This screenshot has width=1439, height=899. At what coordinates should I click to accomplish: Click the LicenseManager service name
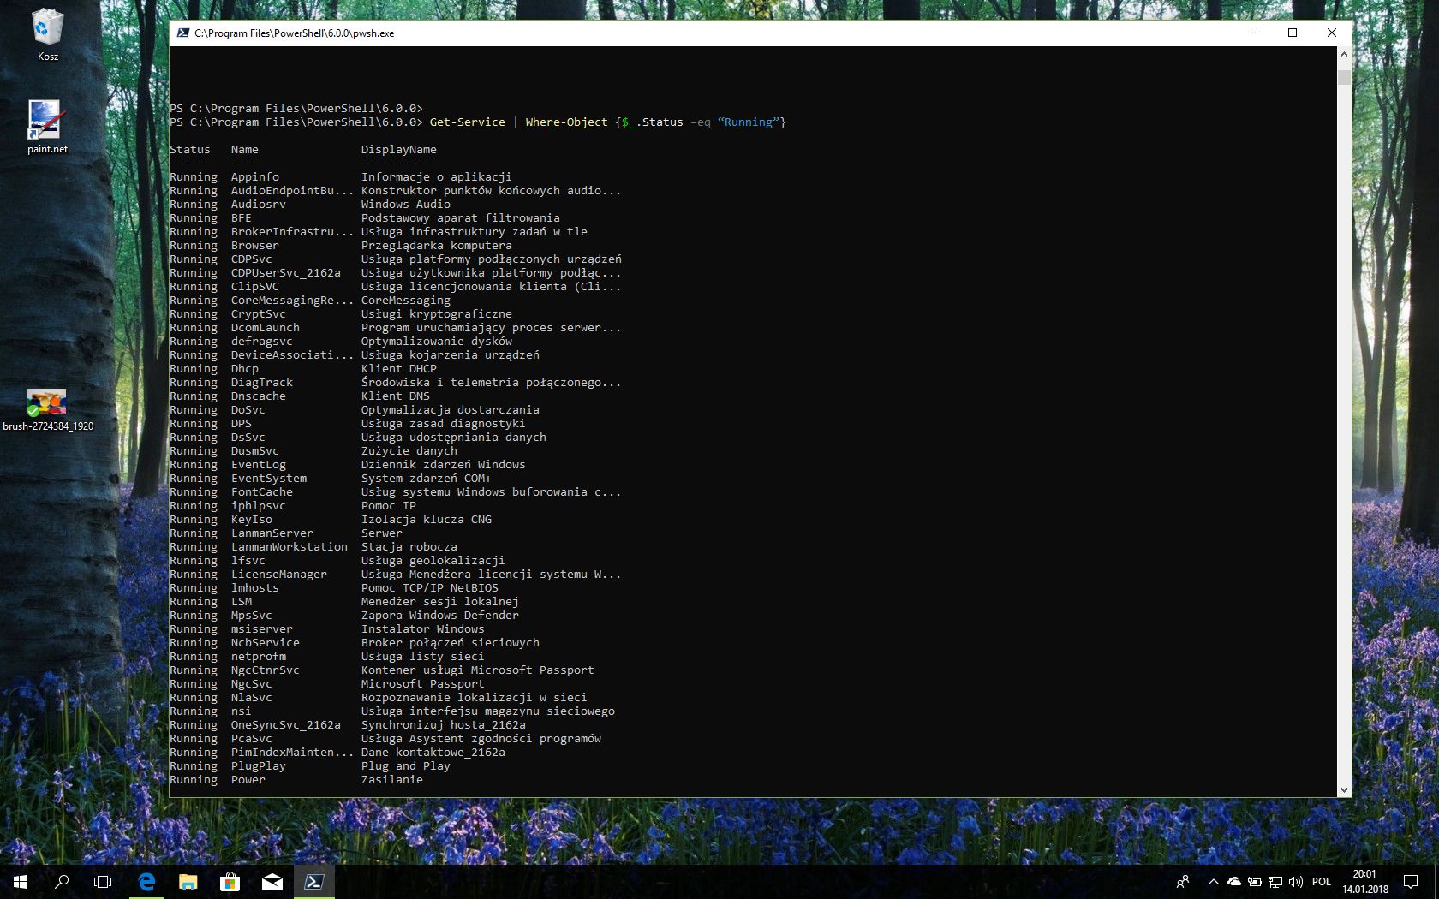[279, 575]
